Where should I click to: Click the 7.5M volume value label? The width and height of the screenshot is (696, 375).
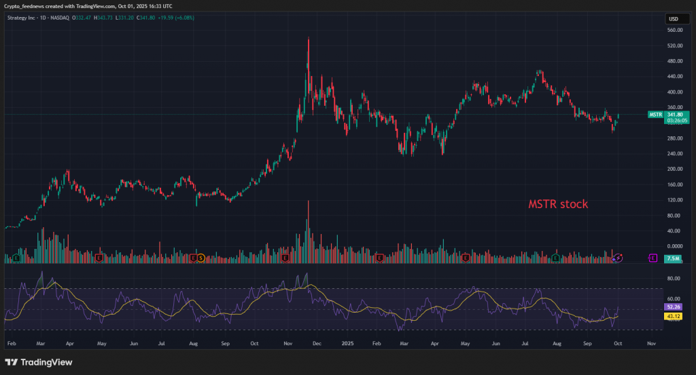pos(673,258)
